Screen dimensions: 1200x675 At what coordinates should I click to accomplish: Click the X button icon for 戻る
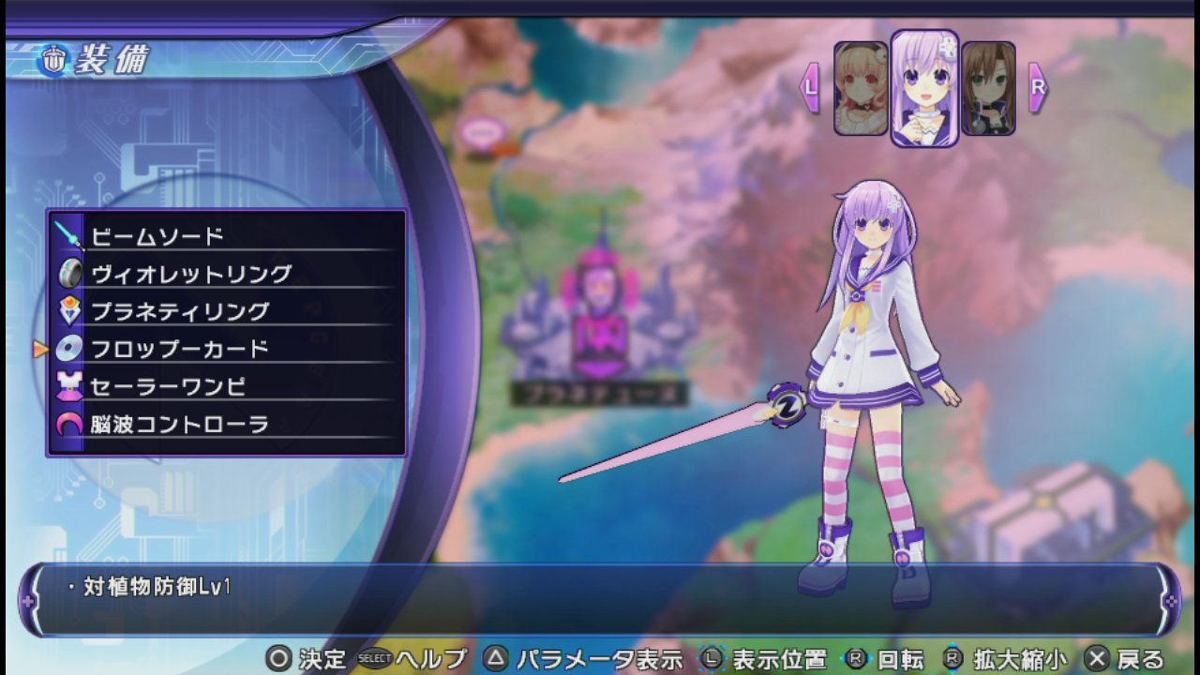(x=1097, y=658)
